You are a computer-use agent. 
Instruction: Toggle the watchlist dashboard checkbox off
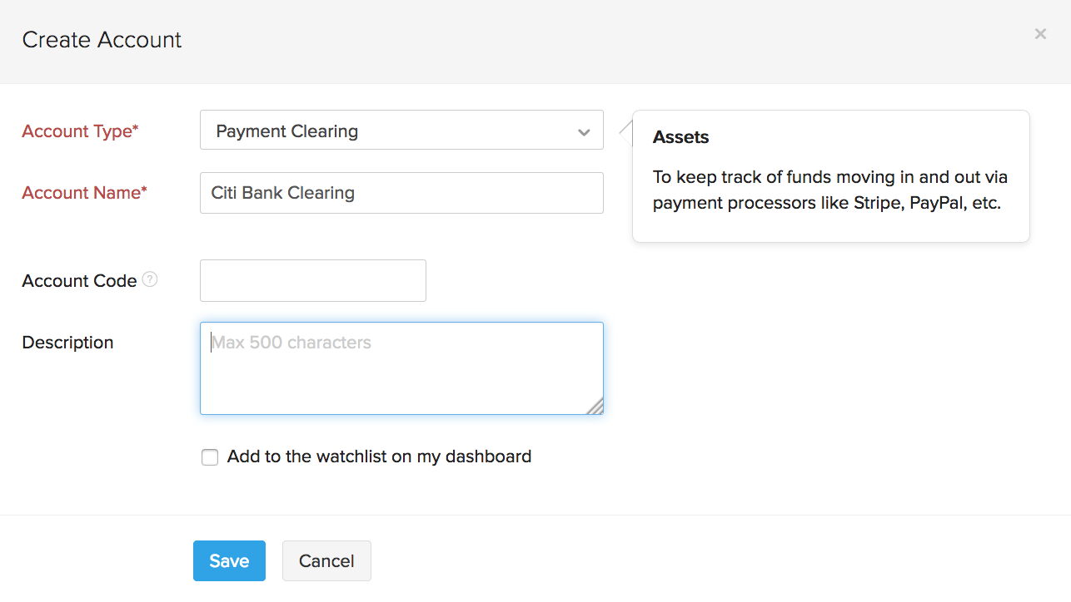click(209, 456)
